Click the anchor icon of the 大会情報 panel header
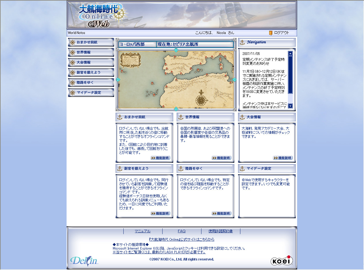 (x=242, y=117)
